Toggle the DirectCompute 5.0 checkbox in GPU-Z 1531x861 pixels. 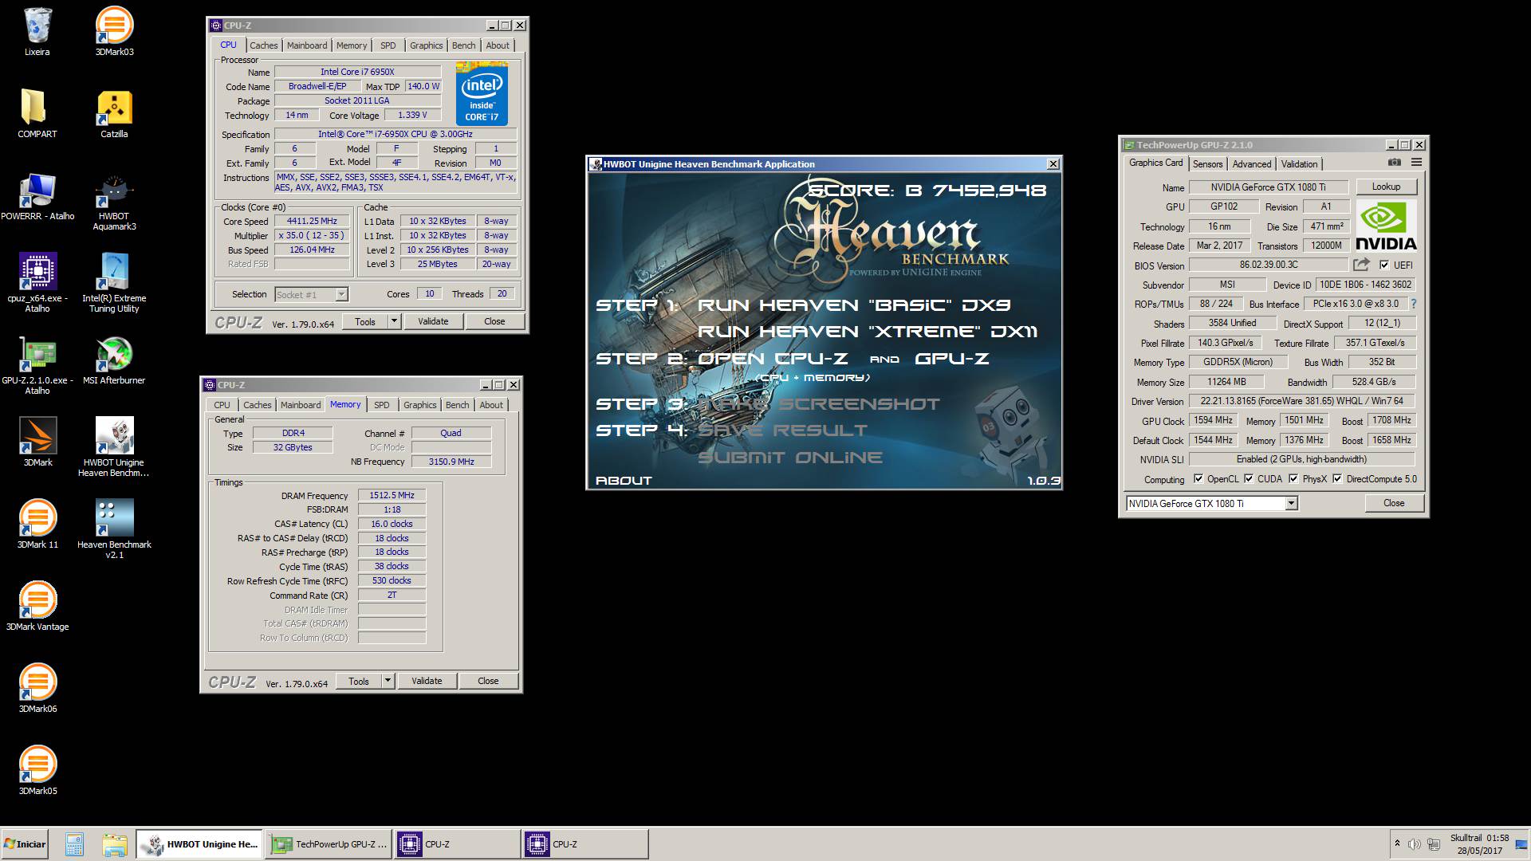click(x=1337, y=479)
